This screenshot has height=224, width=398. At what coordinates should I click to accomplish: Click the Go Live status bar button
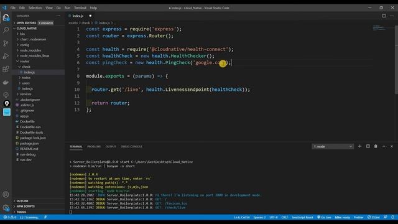tap(324, 217)
